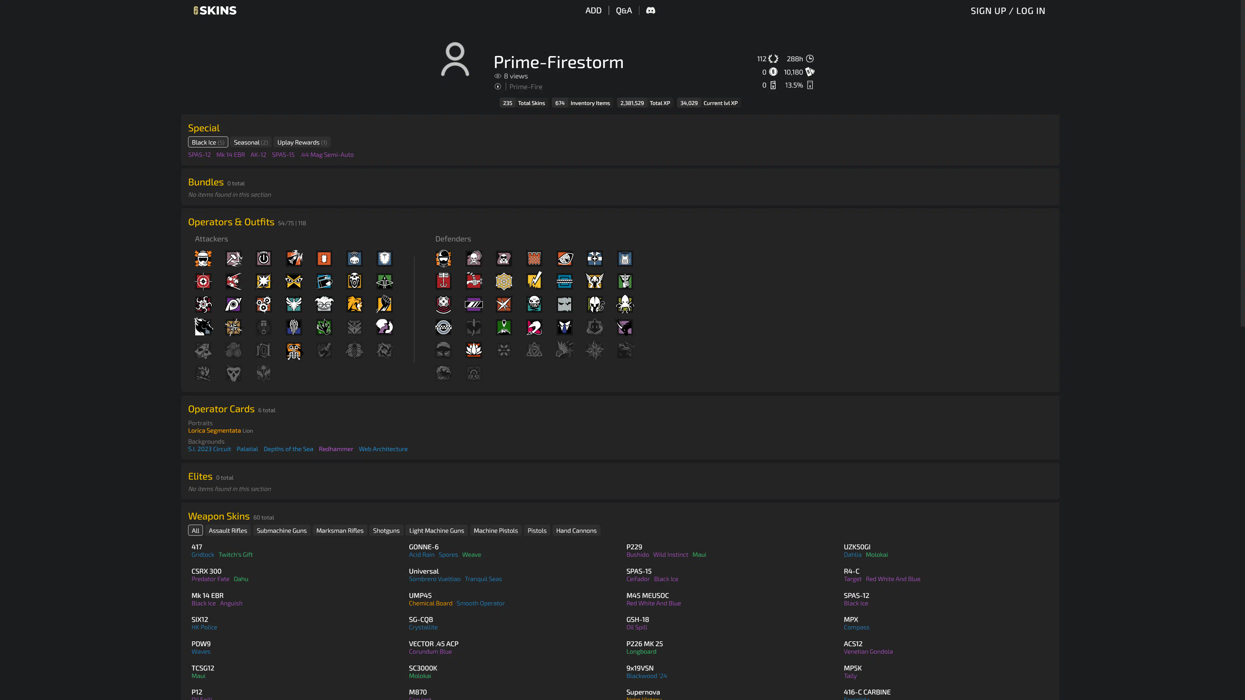Select the Lion attacker icon

click(x=354, y=304)
